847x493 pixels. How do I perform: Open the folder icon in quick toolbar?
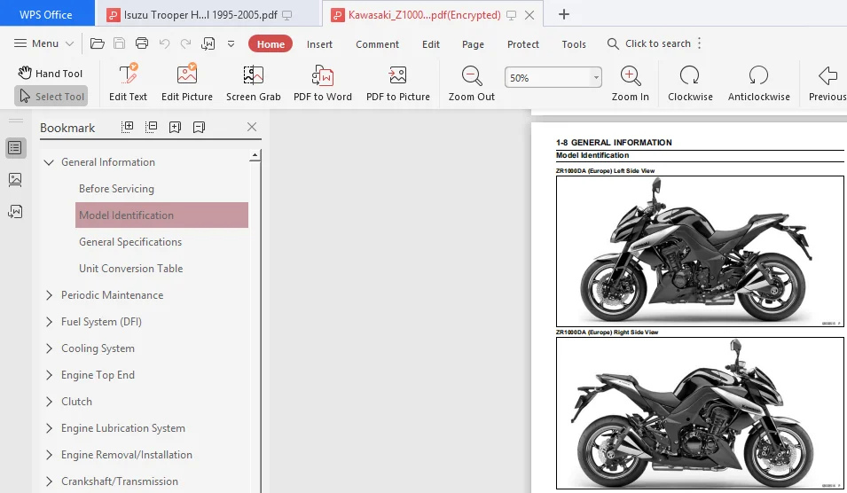coord(98,43)
